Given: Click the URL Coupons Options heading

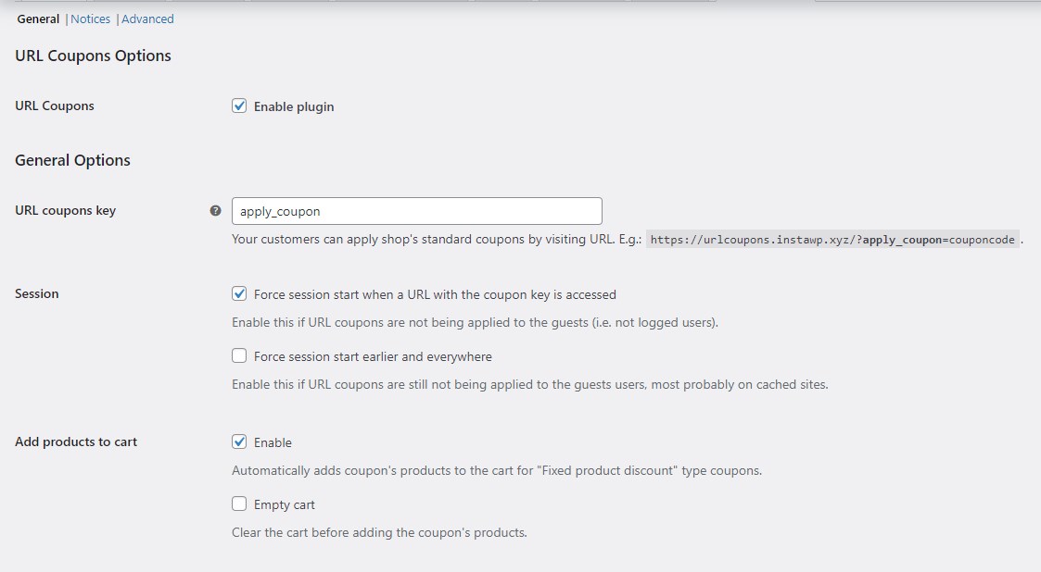Looking at the screenshot, I should click(x=93, y=56).
